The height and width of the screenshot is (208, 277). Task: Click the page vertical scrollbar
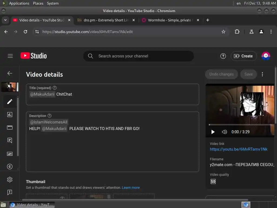coord(276,96)
